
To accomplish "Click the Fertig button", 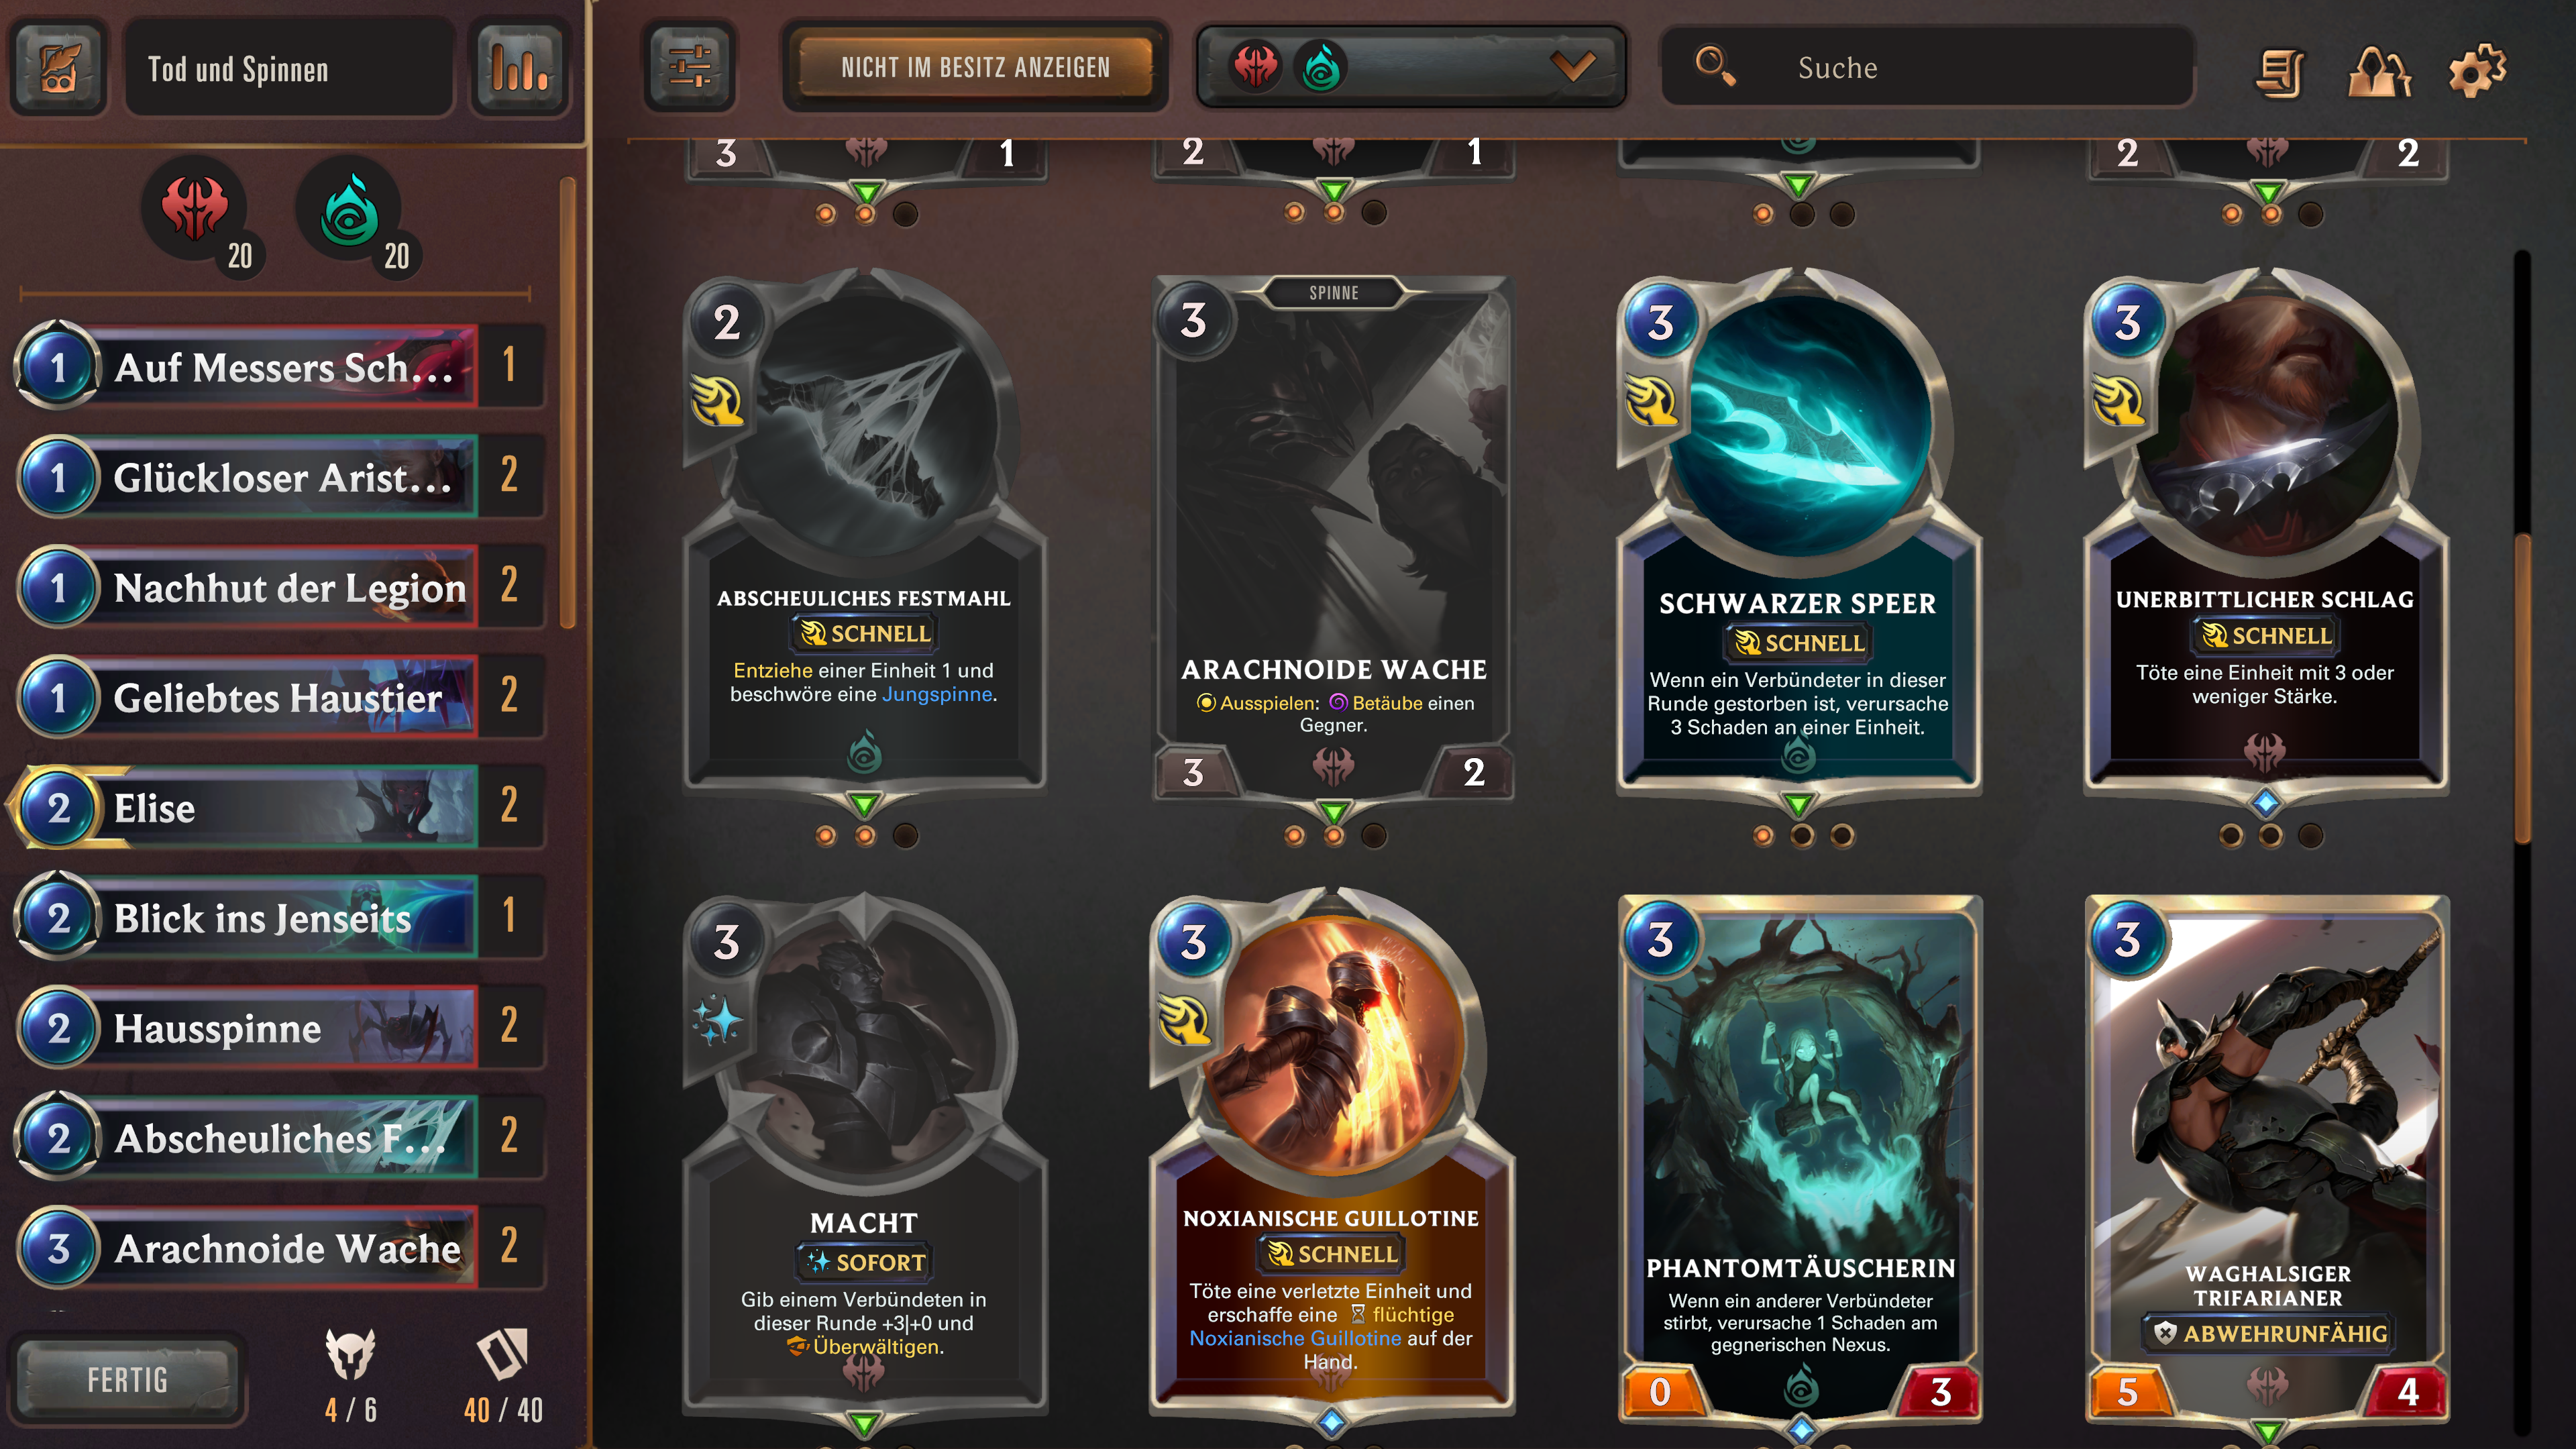I will [x=127, y=1380].
